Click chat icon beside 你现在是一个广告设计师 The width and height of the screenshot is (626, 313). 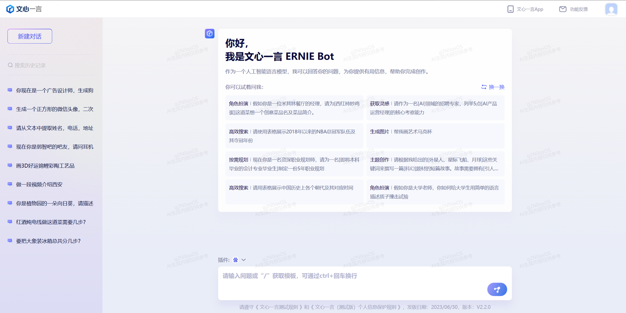coord(10,90)
